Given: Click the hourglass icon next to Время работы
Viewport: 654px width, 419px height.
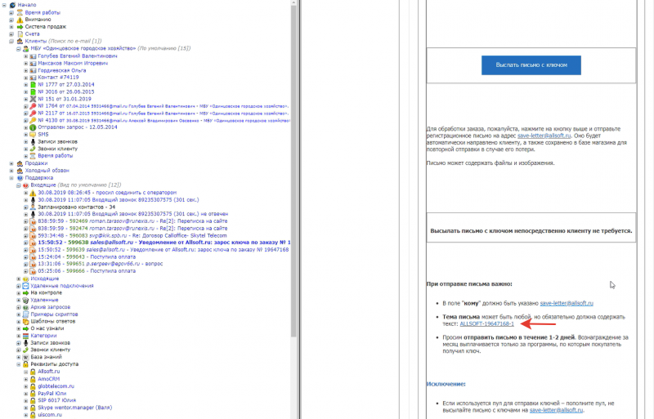Looking at the screenshot, I should pyautogui.click(x=20, y=12).
